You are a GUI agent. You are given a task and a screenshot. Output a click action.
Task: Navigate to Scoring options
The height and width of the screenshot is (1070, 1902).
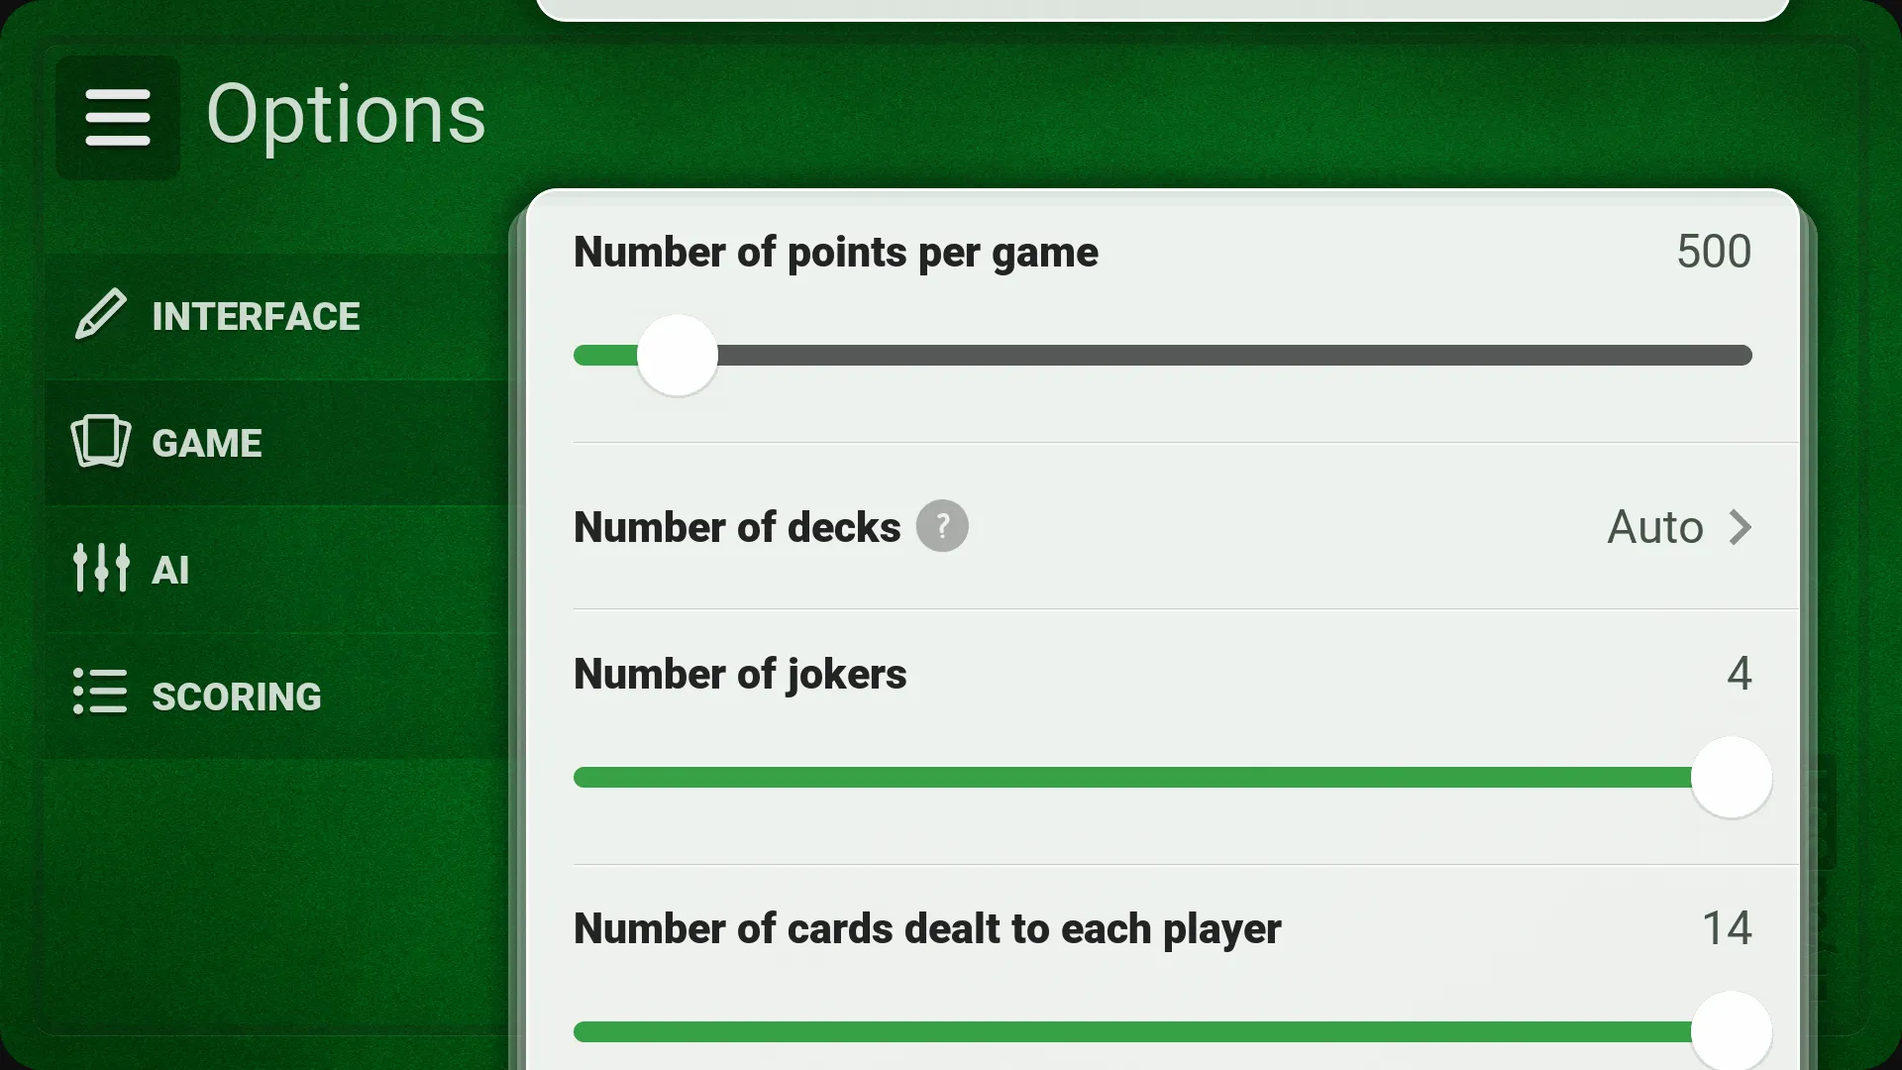tap(237, 695)
